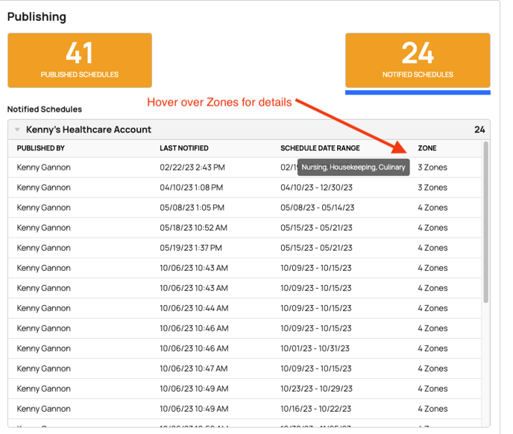Sort by Schedule Date Range header
Image resolution: width=513 pixels, height=434 pixels.
tap(320, 148)
